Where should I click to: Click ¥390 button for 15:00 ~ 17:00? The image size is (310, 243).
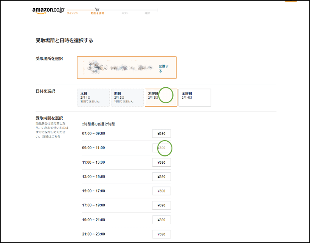(x=161, y=191)
